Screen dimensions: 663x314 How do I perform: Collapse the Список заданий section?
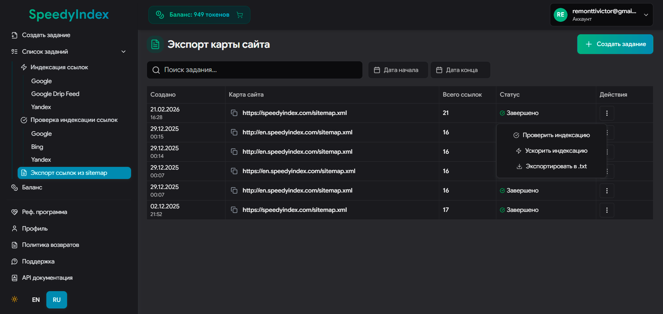click(123, 52)
